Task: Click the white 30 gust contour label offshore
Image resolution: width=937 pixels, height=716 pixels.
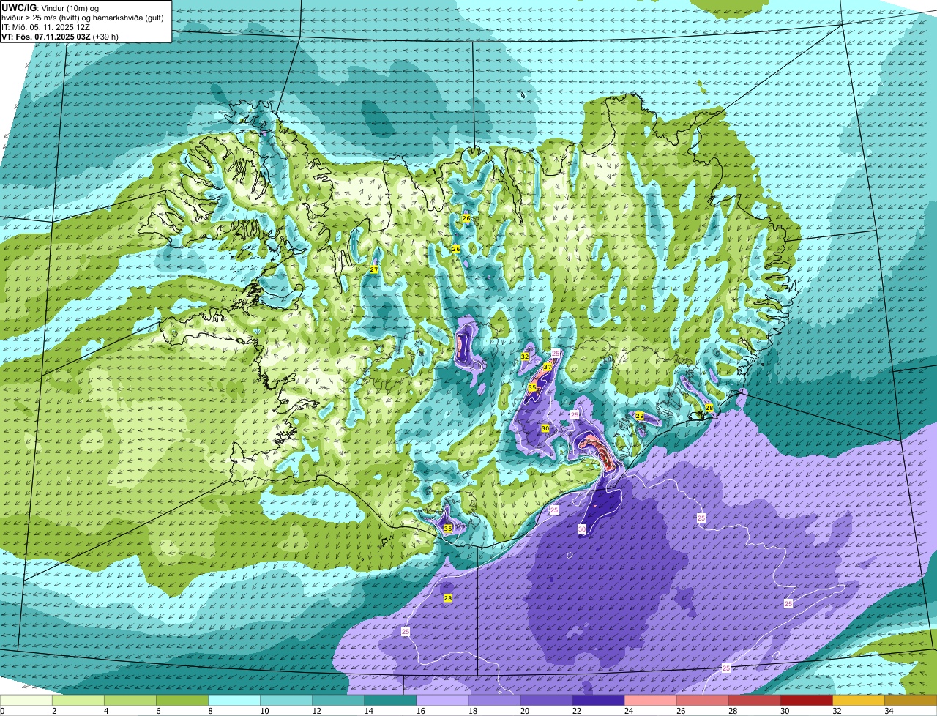Action: [x=582, y=529]
